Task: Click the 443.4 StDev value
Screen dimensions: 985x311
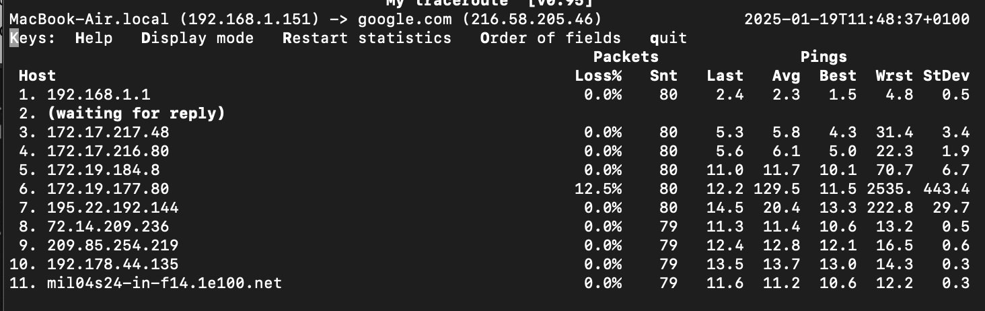Action: pyautogui.click(x=946, y=188)
